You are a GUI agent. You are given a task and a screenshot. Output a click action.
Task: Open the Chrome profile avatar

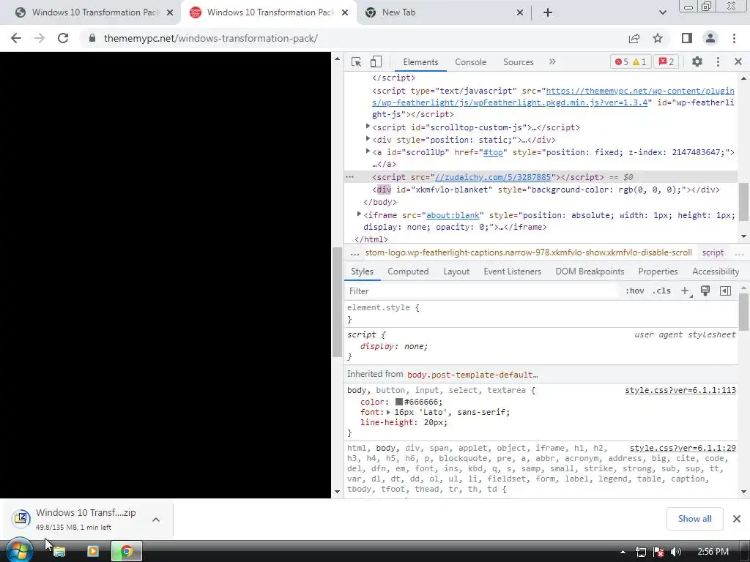710,38
